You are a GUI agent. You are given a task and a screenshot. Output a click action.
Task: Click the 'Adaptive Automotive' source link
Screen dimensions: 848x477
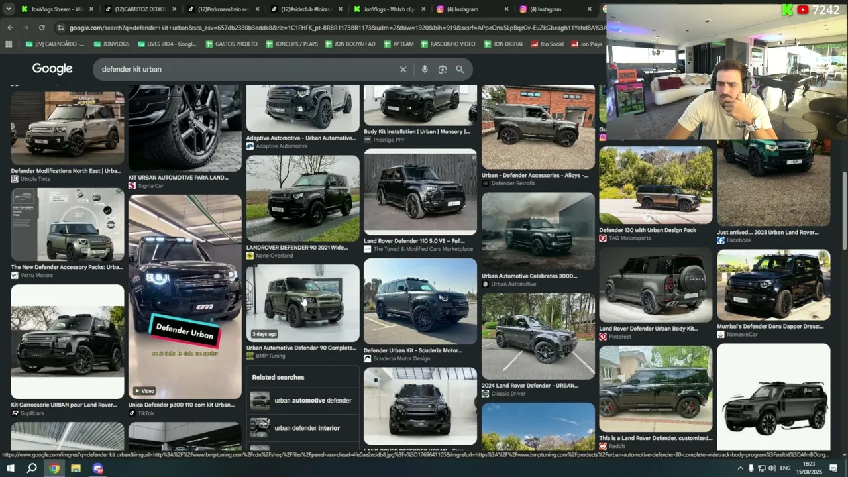click(282, 146)
